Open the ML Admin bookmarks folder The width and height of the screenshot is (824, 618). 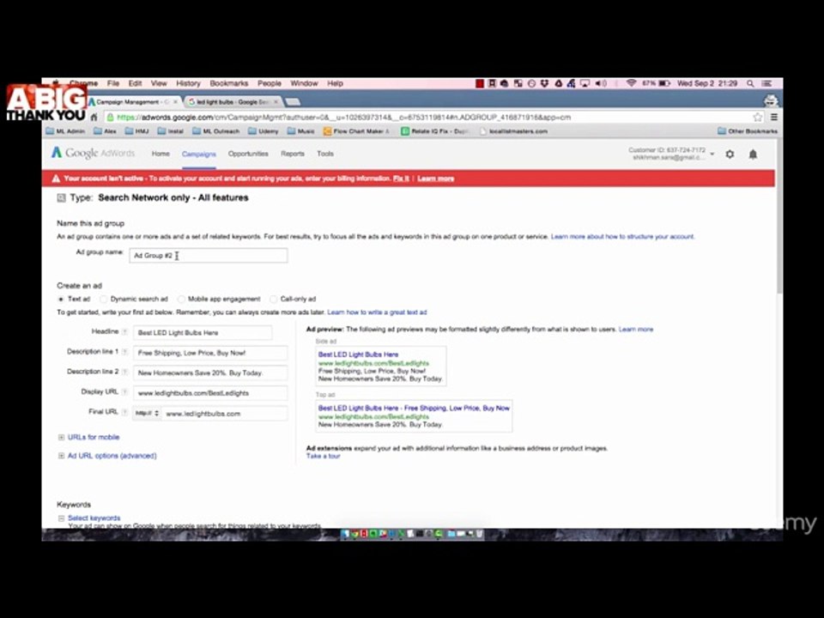[66, 131]
